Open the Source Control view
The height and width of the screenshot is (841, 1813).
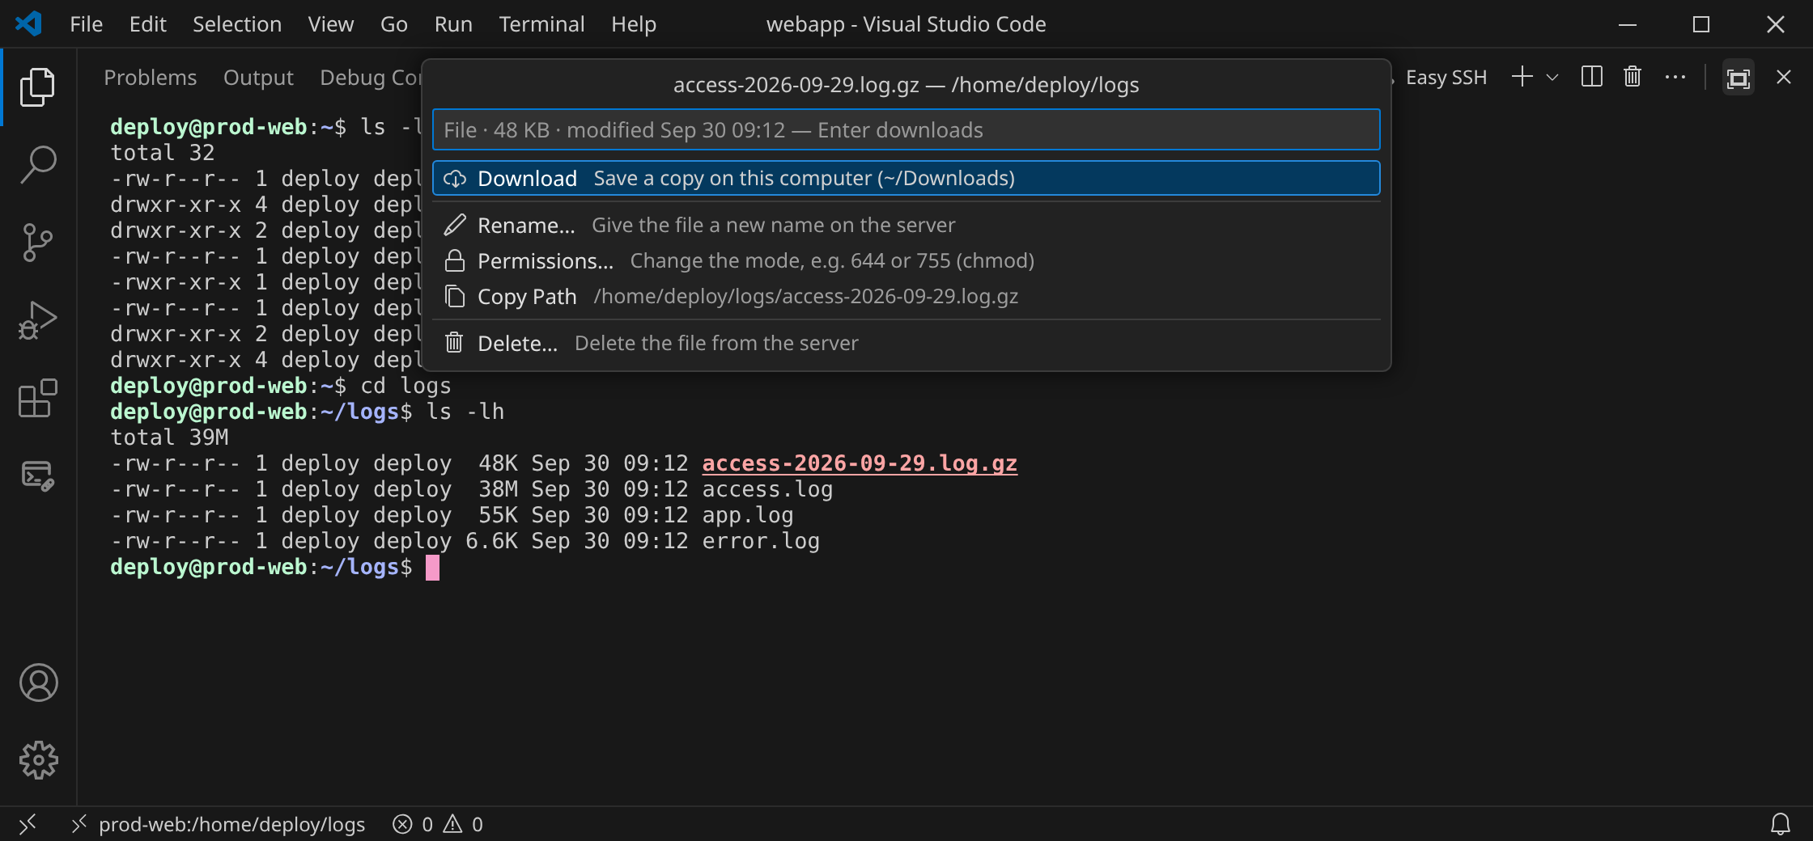(x=38, y=243)
